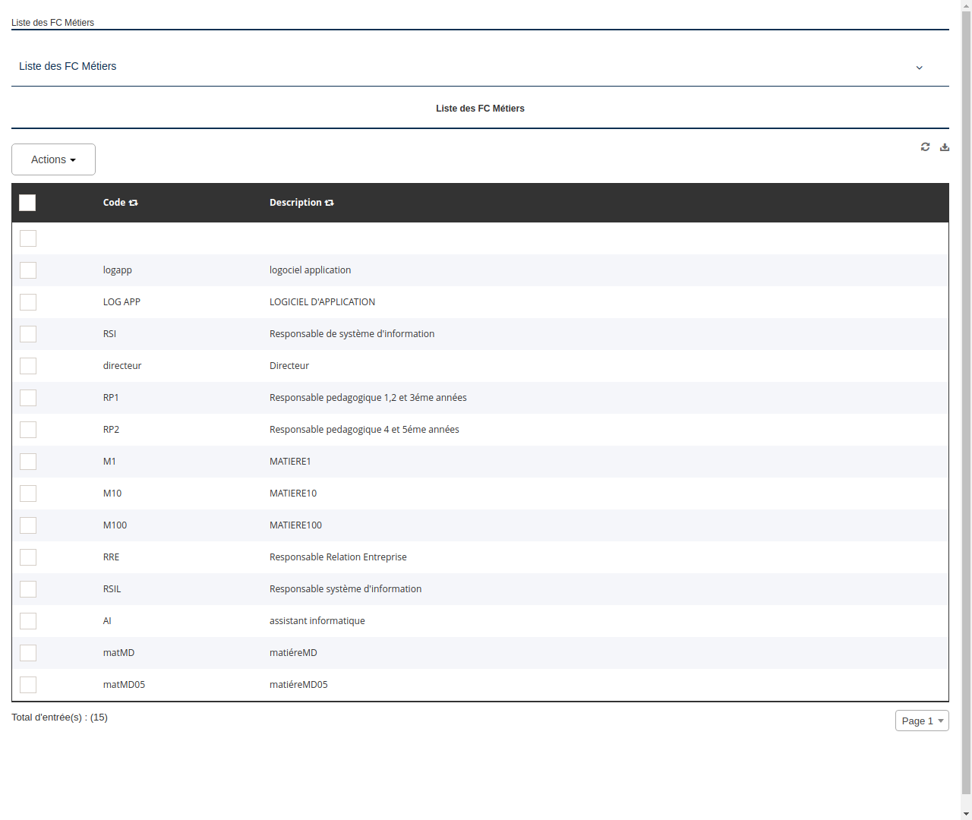The height and width of the screenshot is (820, 972).
Task: Check the M100 row checkbox
Action: [28, 525]
